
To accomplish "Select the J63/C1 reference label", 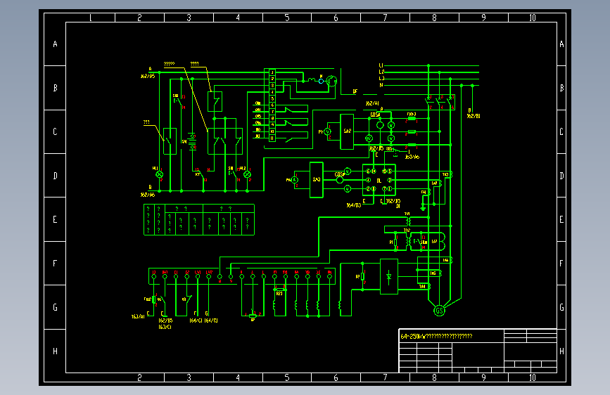I will tap(165, 327).
